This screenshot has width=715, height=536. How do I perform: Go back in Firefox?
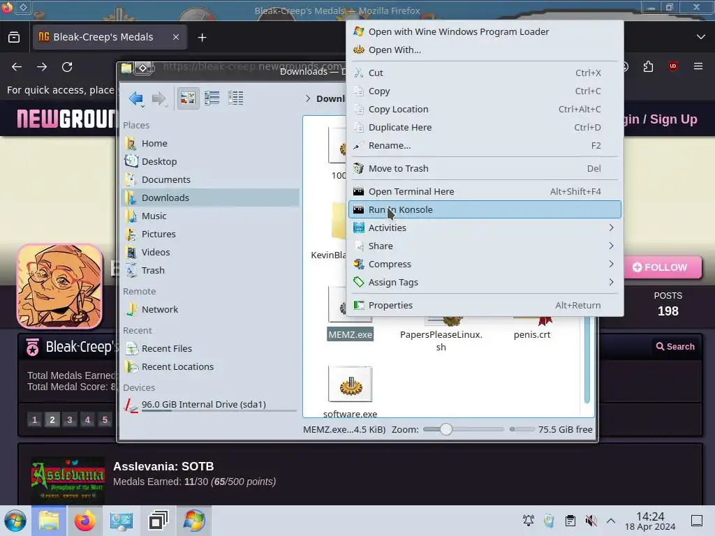17,67
